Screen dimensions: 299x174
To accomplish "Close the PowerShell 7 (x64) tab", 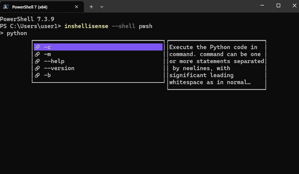I will [77, 7].
